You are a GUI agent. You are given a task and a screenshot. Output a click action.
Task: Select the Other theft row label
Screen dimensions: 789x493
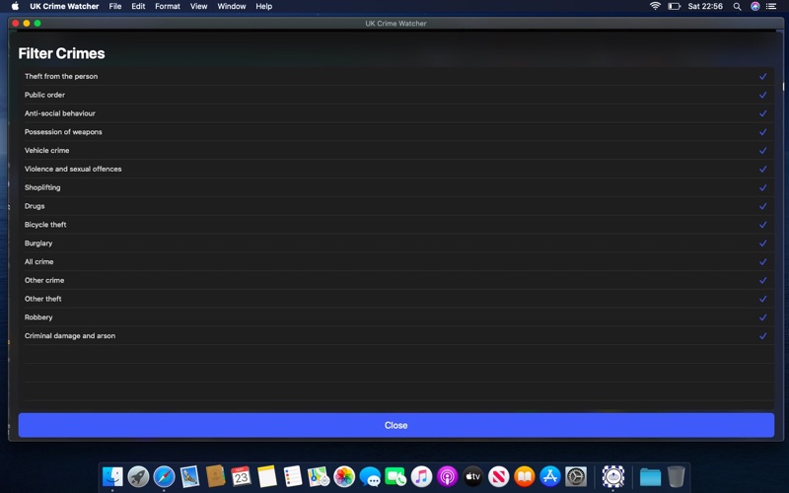pos(42,299)
